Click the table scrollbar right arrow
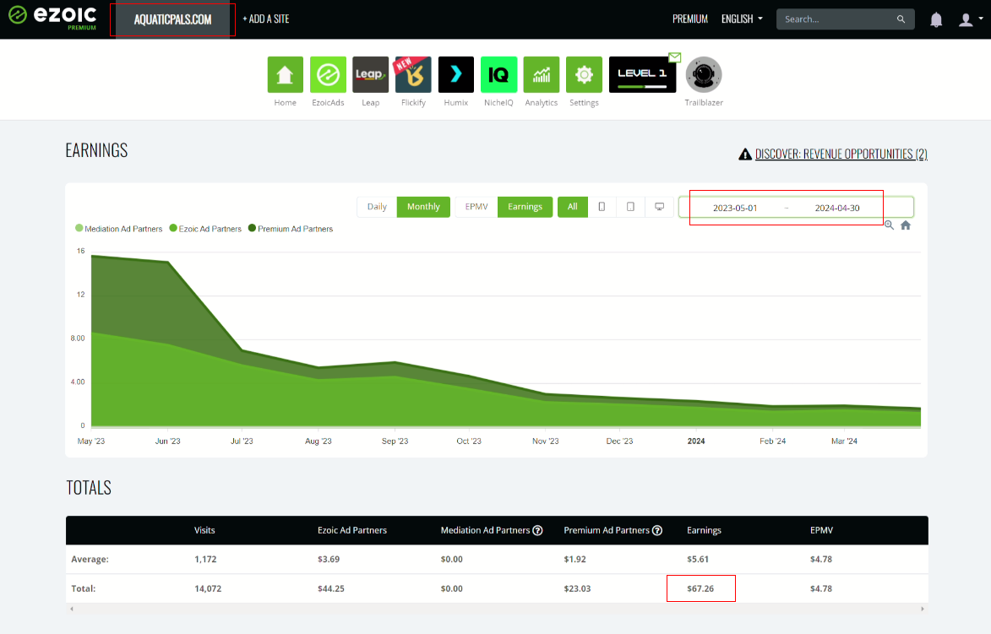Viewport: 991px width, 634px height. tap(922, 609)
